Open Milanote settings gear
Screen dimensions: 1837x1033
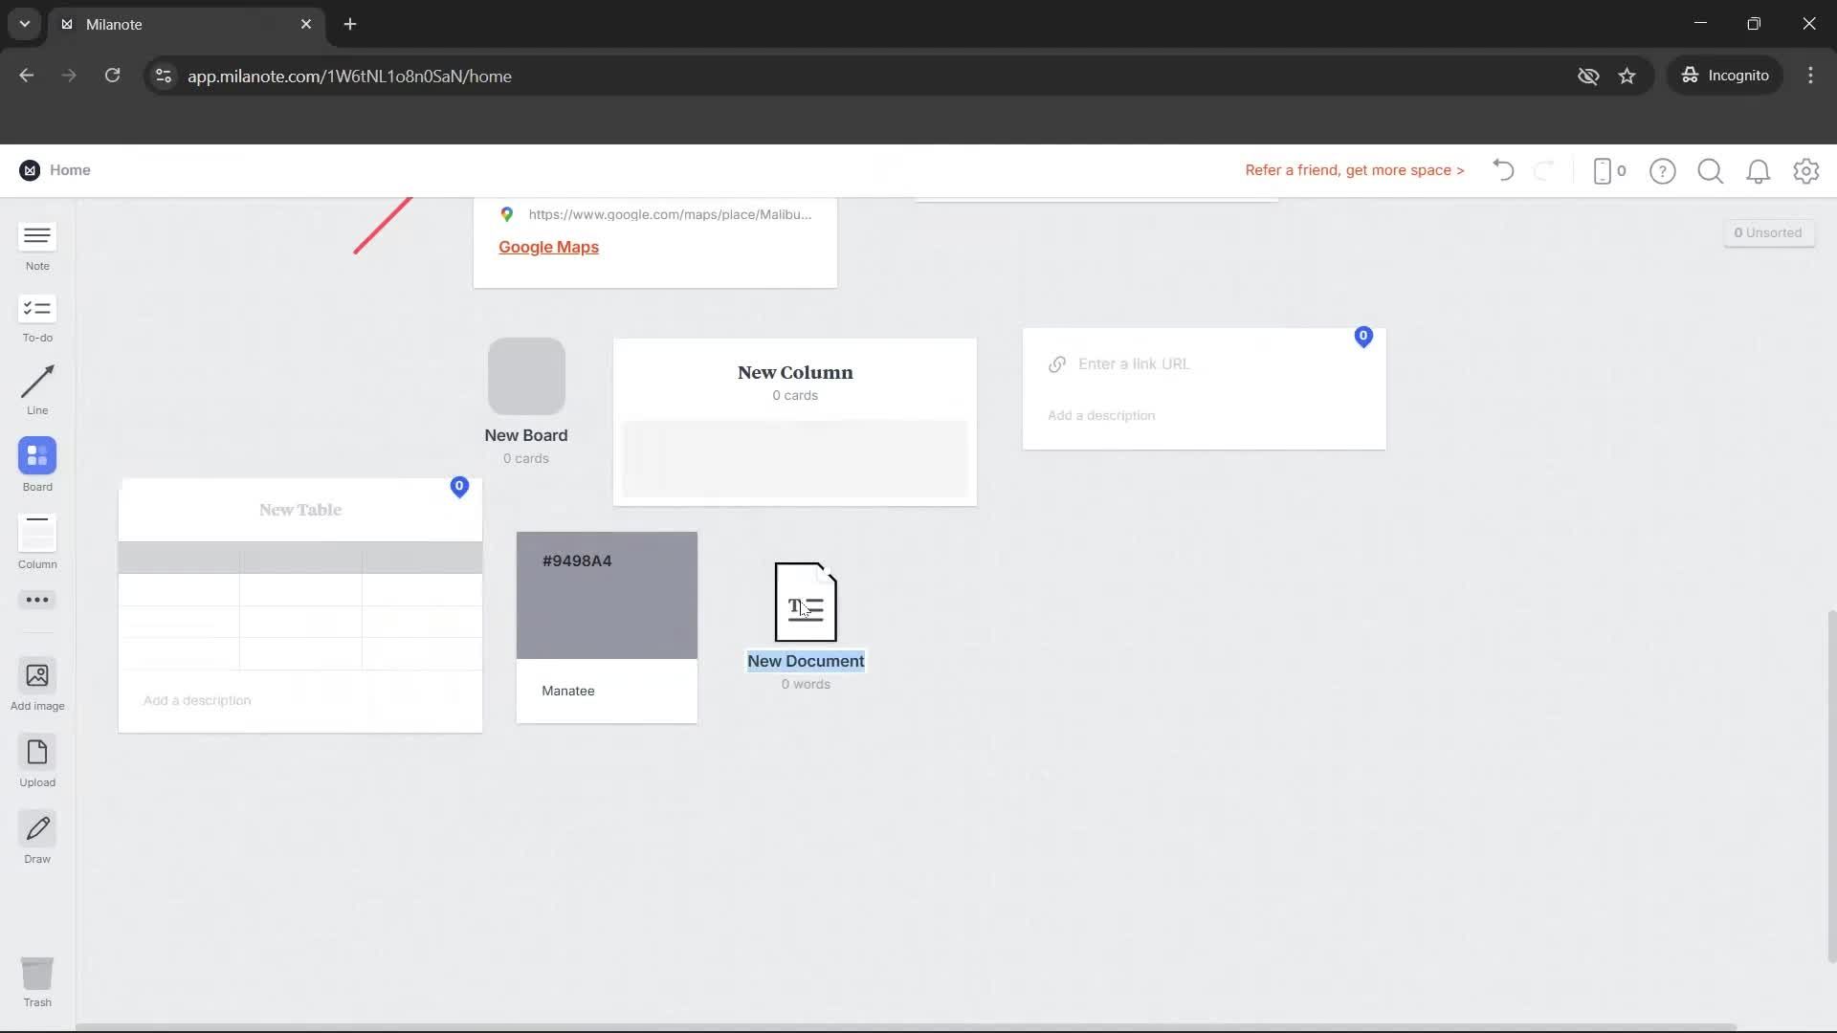coord(1806,170)
